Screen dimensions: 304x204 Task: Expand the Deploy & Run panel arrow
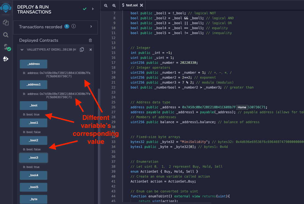93,9
